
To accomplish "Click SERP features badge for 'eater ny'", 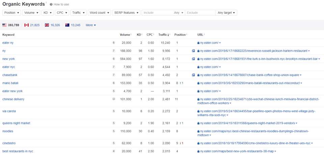I will pos(114,43).
